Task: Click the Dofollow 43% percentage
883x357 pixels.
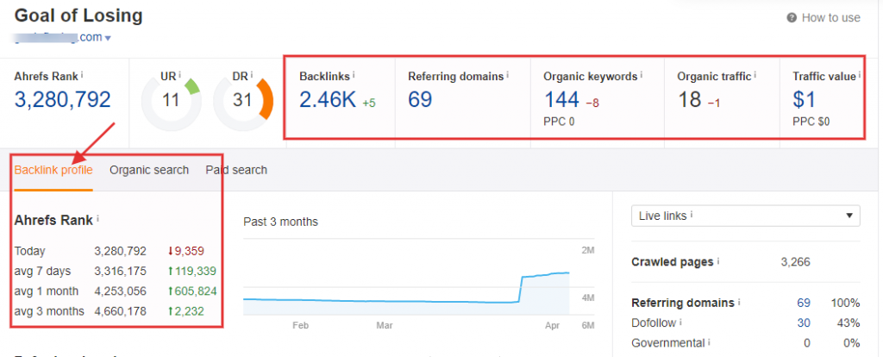Action: click(x=849, y=323)
